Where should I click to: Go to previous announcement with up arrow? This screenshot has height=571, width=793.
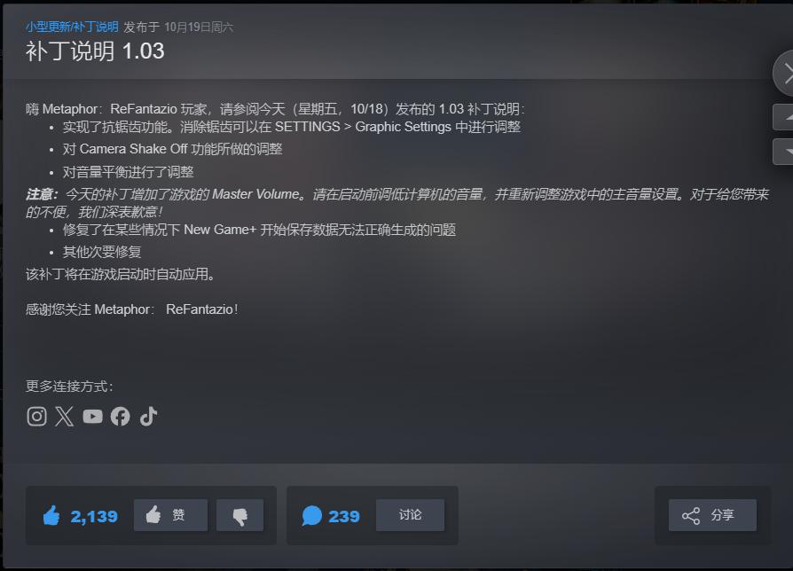click(x=783, y=117)
